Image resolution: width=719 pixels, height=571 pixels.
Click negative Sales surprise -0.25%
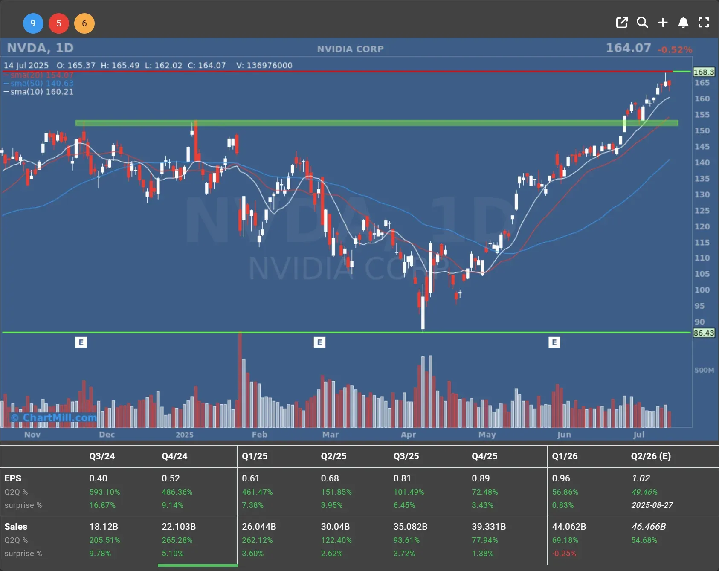[x=564, y=554]
